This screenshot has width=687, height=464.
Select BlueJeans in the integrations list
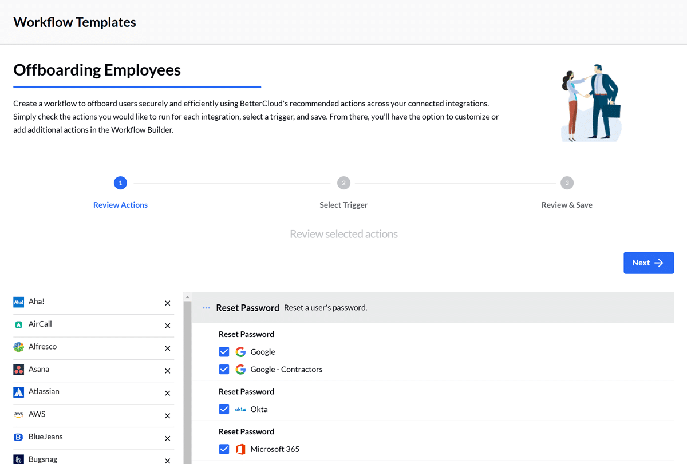[93, 438]
